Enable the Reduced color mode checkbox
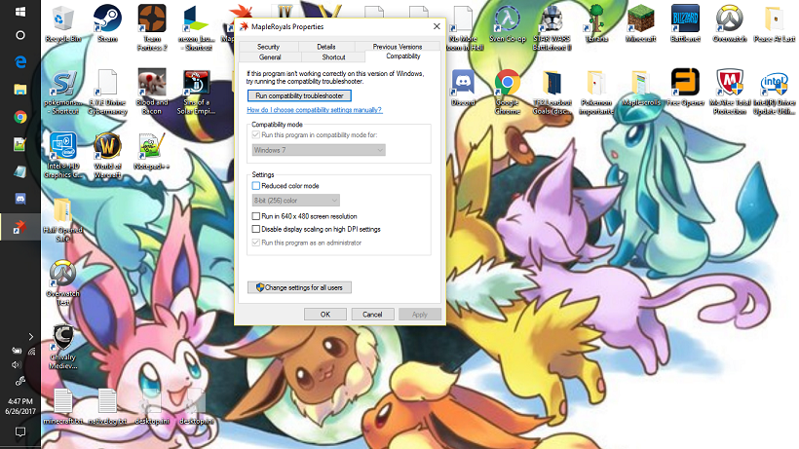Screen dimensions: 799x449 point(256,185)
